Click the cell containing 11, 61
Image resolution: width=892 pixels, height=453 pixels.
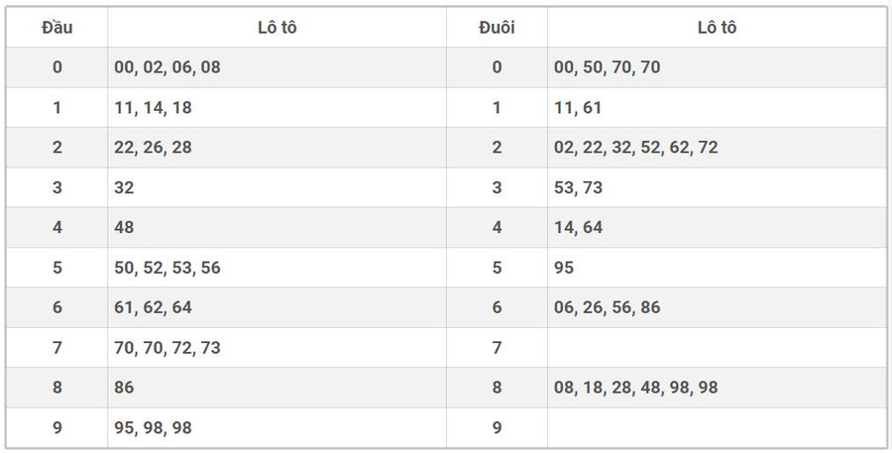point(578,108)
